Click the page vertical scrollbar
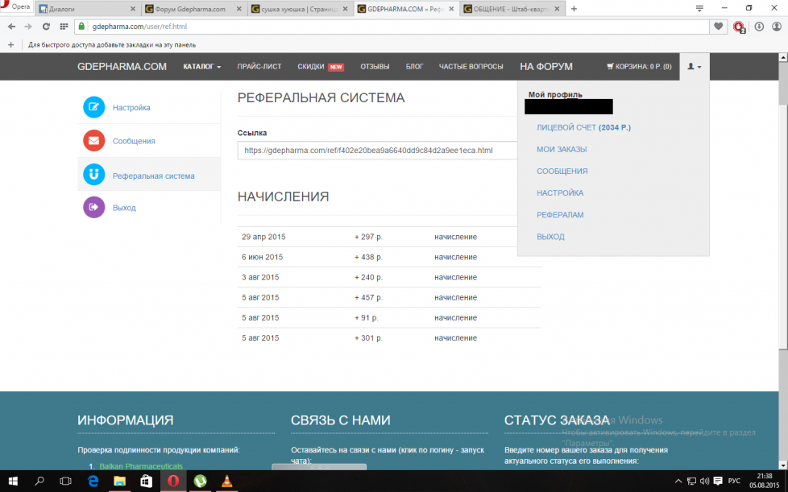Image resolution: width=788 pixels, height=492 pixels. tap(782, 242)
